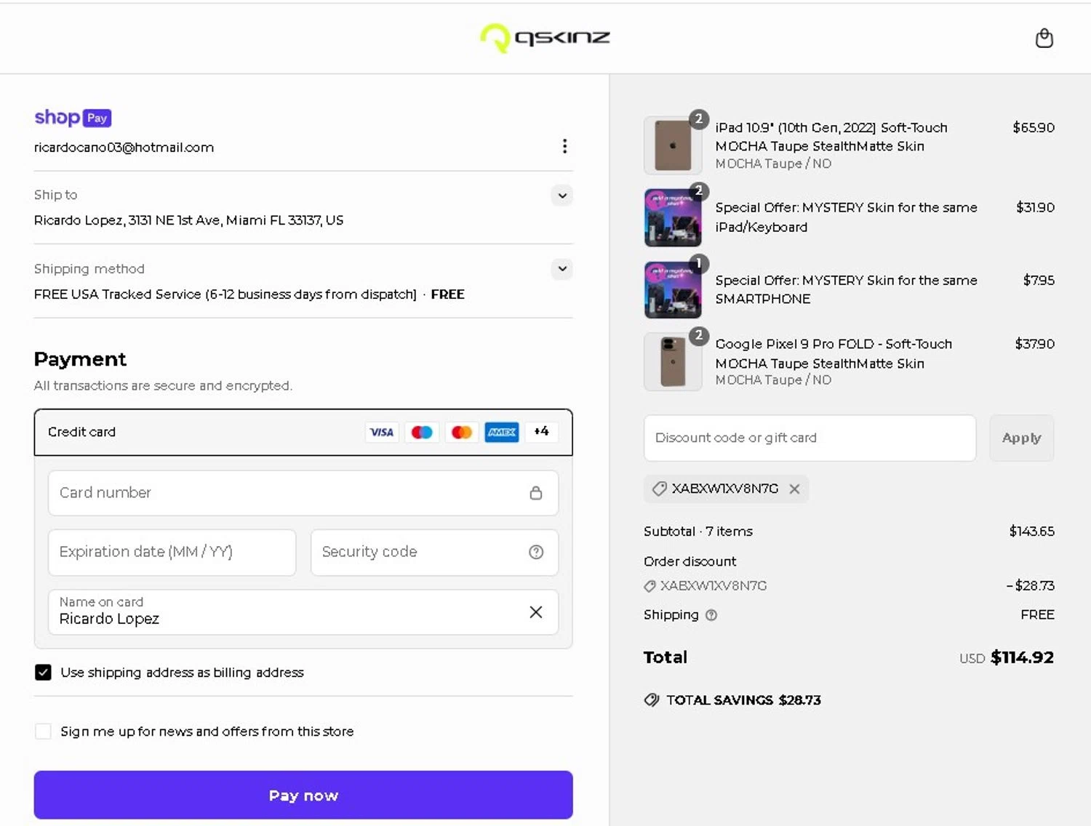Image resolution: width=1091 pixels, height=826 pixels.
Task: Click the Order discount label
Action: [x=690, y=561]
